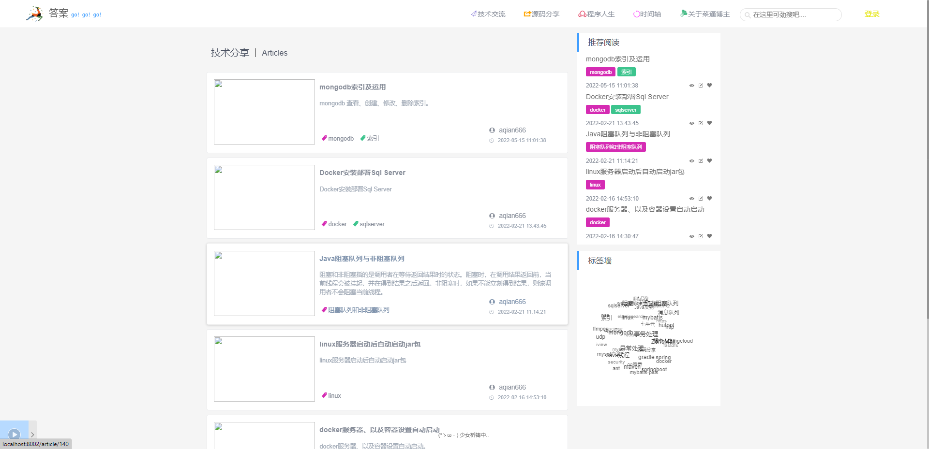Click the thumbnail of the Docker Sql Server article
The height and width of the screenshot is (449, 929).
264,197
